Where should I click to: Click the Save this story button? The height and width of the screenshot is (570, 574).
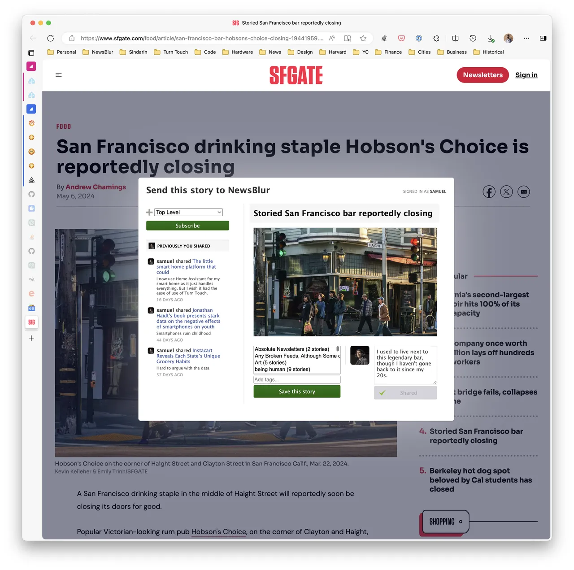coord(297,392)
